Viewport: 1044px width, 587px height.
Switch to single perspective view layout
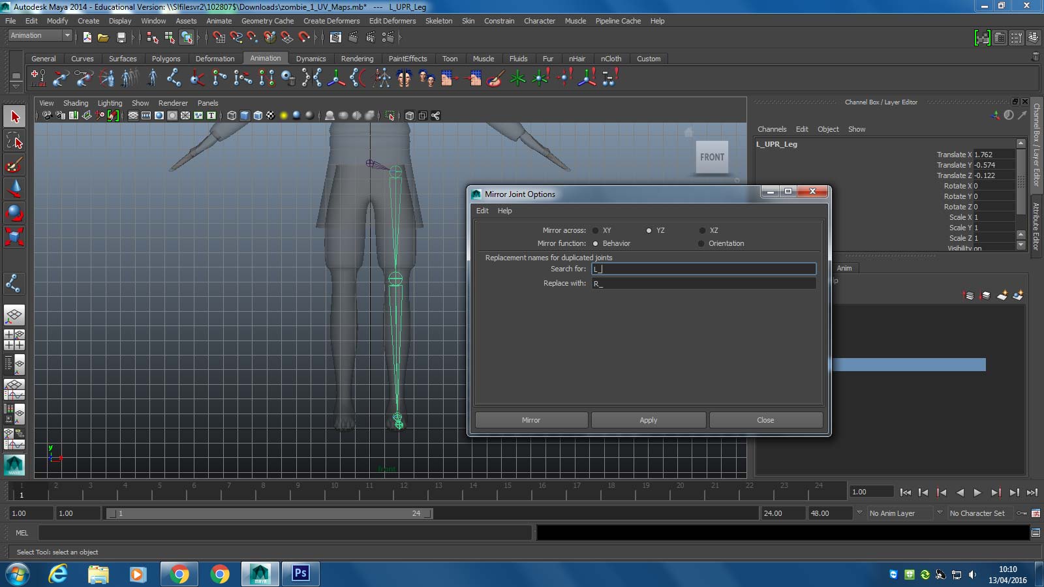[x=14, y=316]
